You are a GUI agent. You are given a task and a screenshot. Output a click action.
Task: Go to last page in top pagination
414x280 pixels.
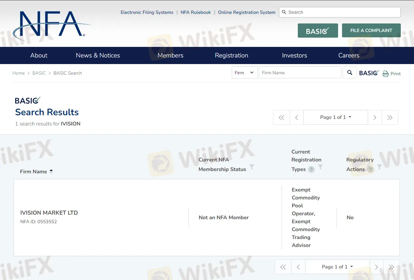coord(390,117)
